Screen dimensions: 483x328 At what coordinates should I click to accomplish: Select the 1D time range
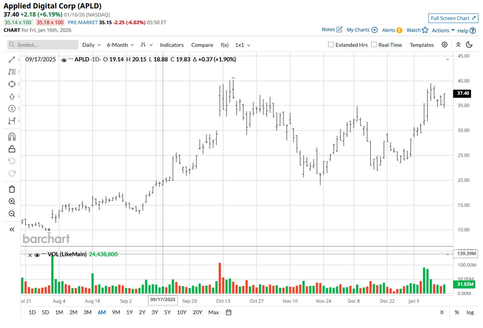32,312
